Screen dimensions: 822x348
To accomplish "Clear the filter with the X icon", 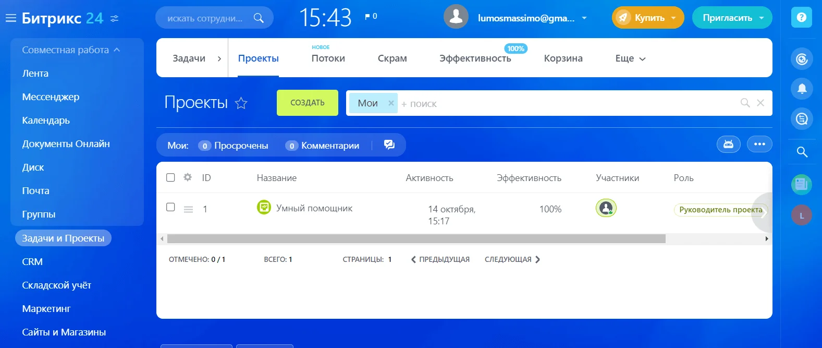I will tap(760, 103).
